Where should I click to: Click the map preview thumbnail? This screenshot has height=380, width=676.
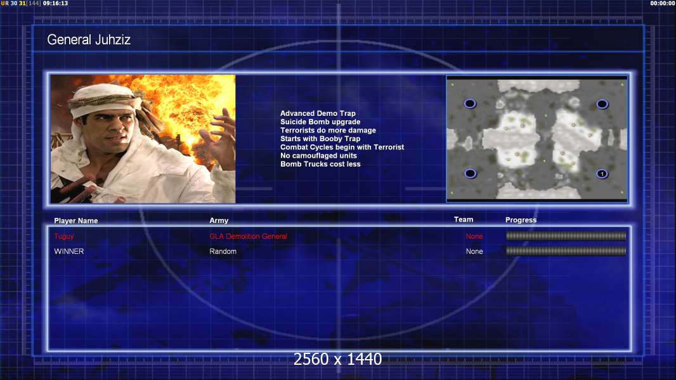tap(536, 139)
